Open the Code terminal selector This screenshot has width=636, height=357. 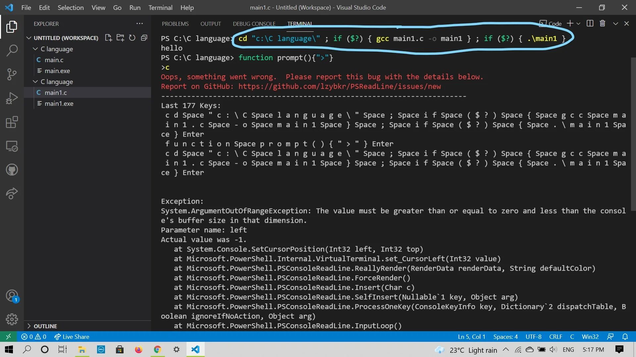(x=551, y=23)
